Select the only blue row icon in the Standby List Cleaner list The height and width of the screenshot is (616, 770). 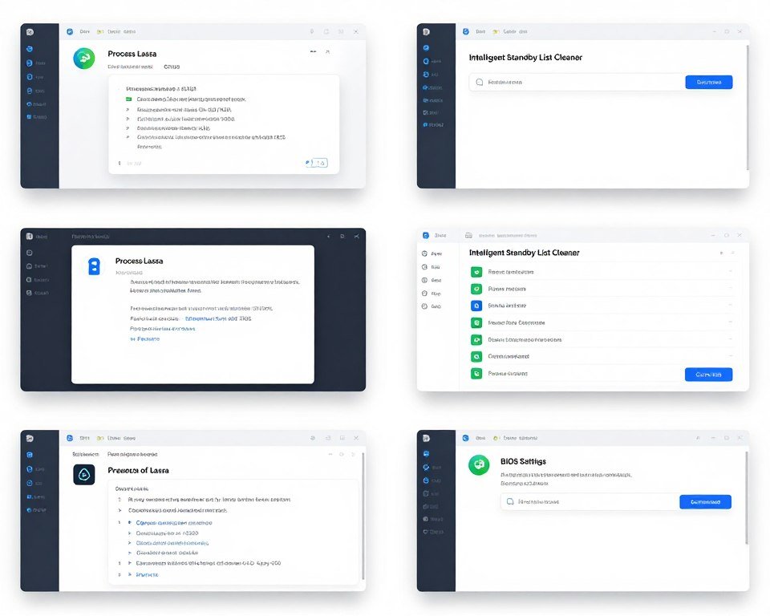pos(476,306)
